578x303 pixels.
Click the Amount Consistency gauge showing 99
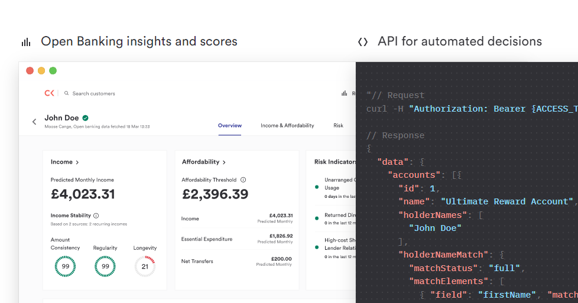65,266
